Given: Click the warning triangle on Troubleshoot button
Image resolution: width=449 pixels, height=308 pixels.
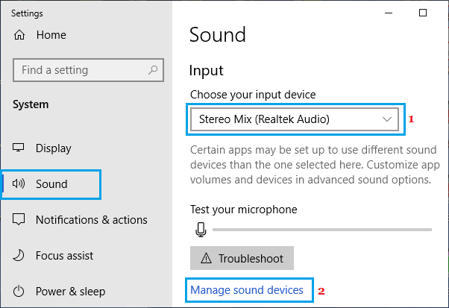Looking at the screenshot, I should (204, 259).
